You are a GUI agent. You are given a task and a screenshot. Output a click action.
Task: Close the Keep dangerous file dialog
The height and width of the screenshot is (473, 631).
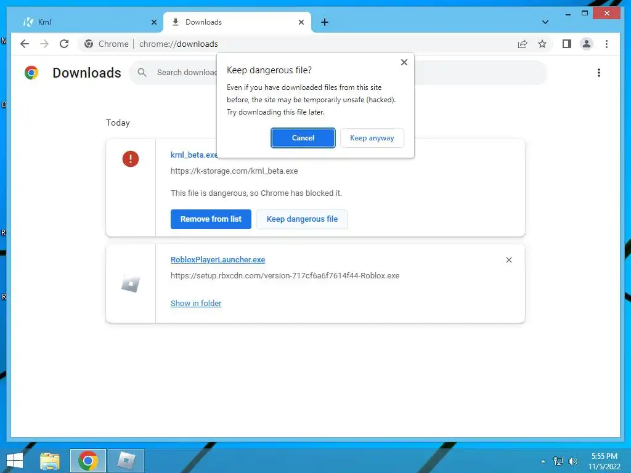(x=404, y=62)
